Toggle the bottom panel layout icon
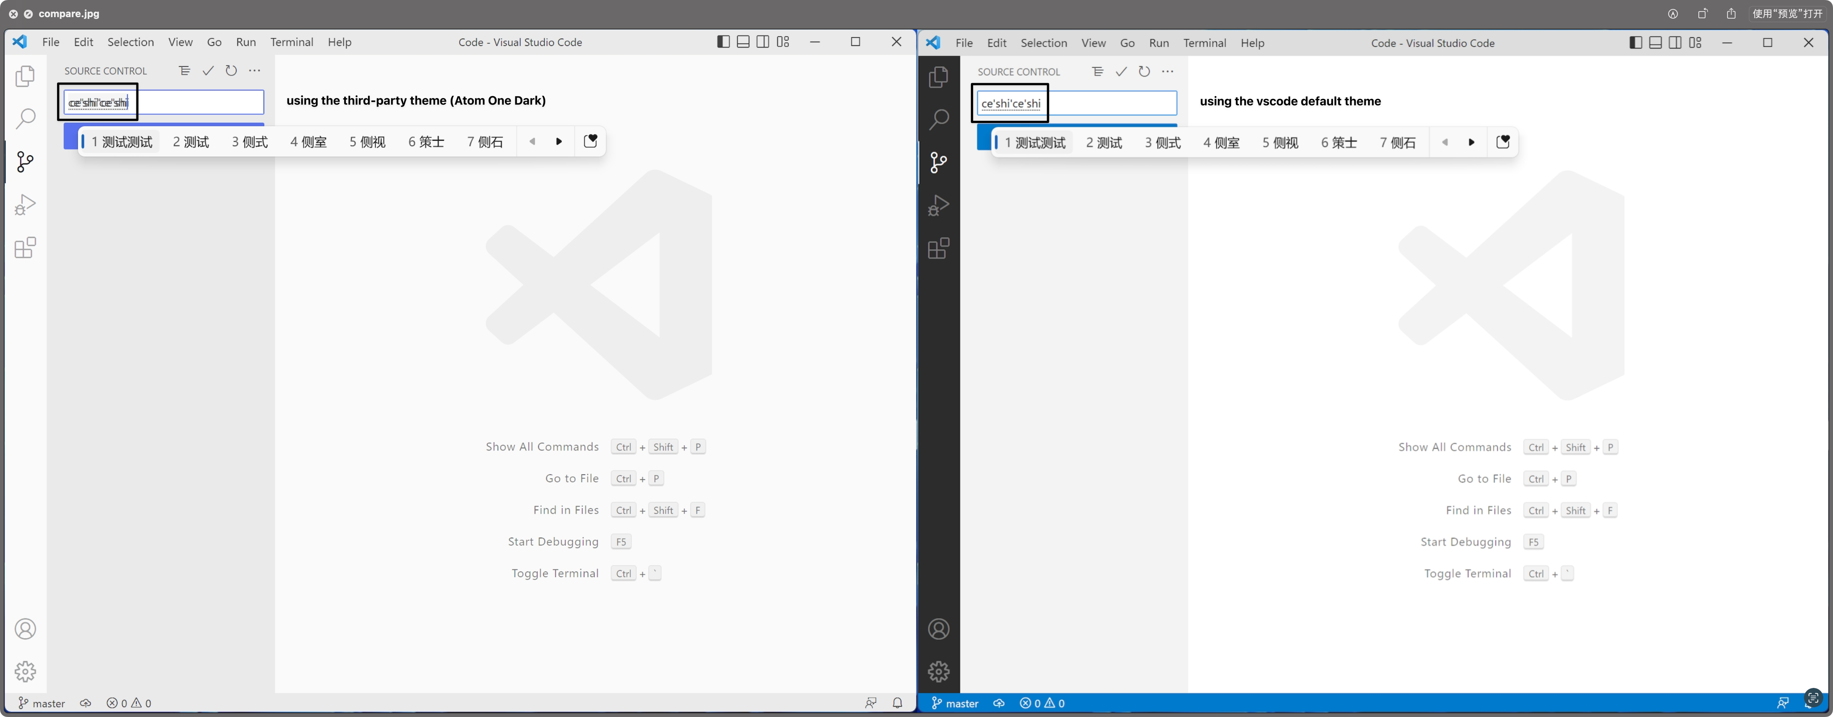1833x717 pixels. pos(743,42)
